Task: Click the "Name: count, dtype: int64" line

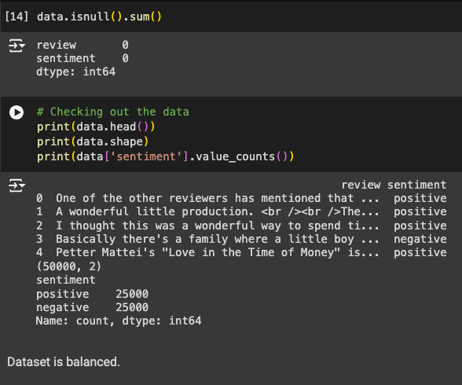Action: pos(119,321)
